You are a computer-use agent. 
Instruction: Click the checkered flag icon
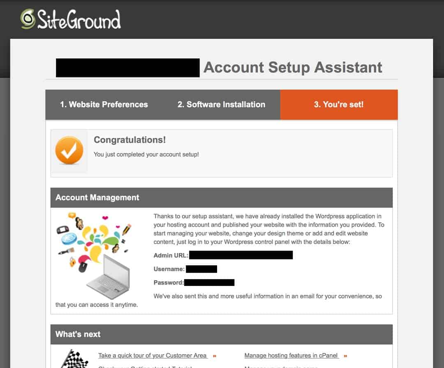coord(74,359)
